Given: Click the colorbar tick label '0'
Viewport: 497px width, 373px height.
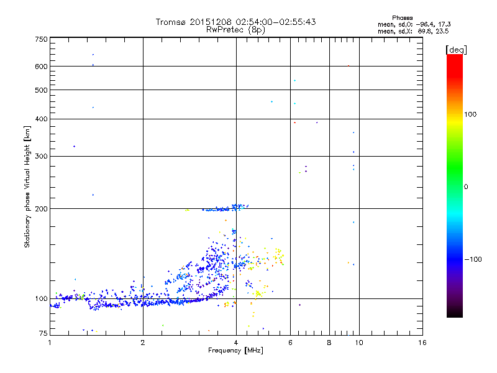Looking at the screenshot, I should (x=465, y=186).
